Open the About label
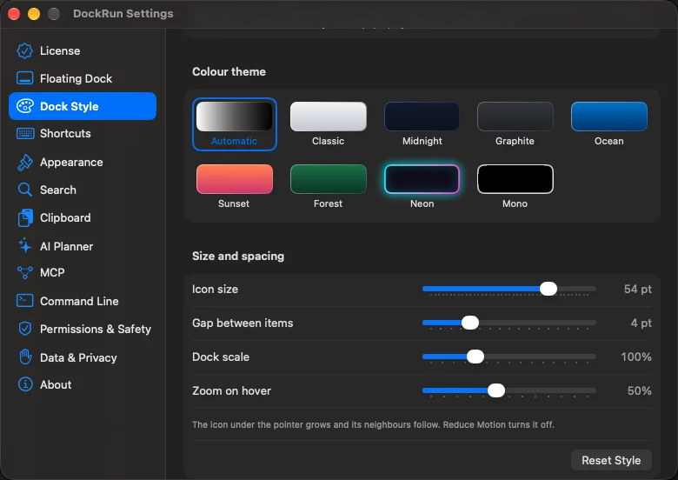 click(56, 384)
